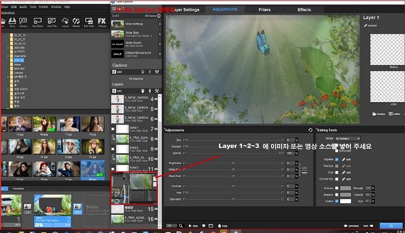Click the add layer plus icon
Viewport: 405px width, 233px height.
pos(114,91)
